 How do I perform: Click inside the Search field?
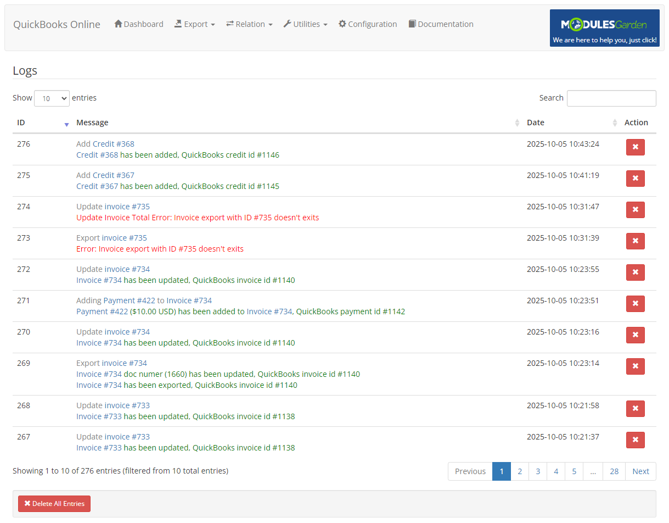click(x=611, y=98)
